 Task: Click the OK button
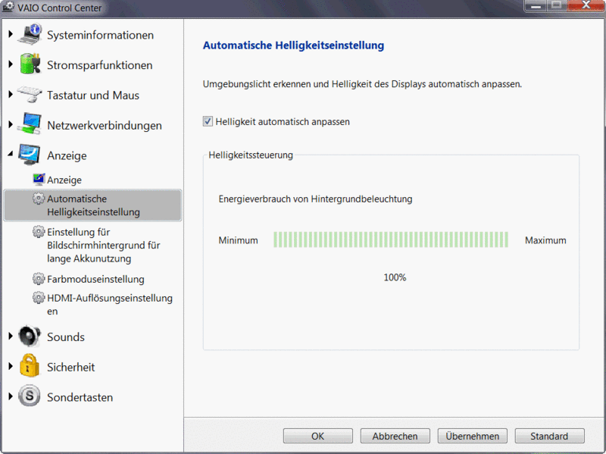tap(317, 436)
